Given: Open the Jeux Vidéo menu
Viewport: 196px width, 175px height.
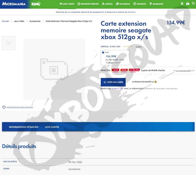Looking at the screenshot, I should click(x=67, y=4).
